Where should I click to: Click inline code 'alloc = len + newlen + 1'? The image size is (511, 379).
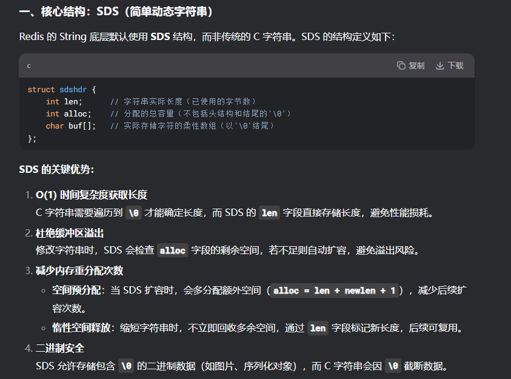click(x=335, y=290)
